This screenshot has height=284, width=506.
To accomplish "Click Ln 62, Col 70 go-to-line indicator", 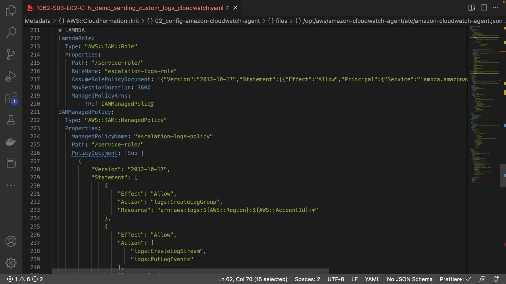I will pos(252,279).
